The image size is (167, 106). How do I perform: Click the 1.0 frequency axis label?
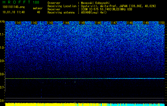click(2, 48)
